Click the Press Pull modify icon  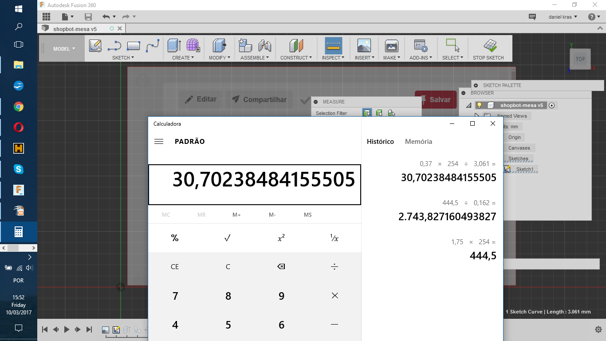click(x=220, y=46)
